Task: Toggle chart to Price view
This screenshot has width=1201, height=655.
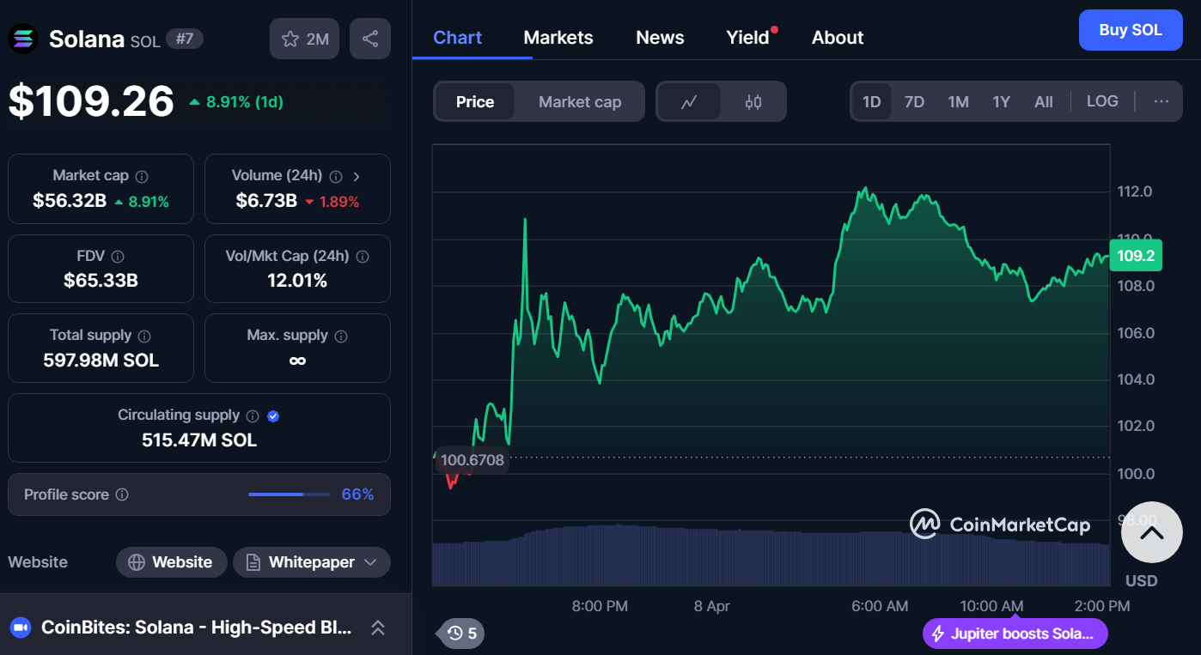Action: click(475, 102)
